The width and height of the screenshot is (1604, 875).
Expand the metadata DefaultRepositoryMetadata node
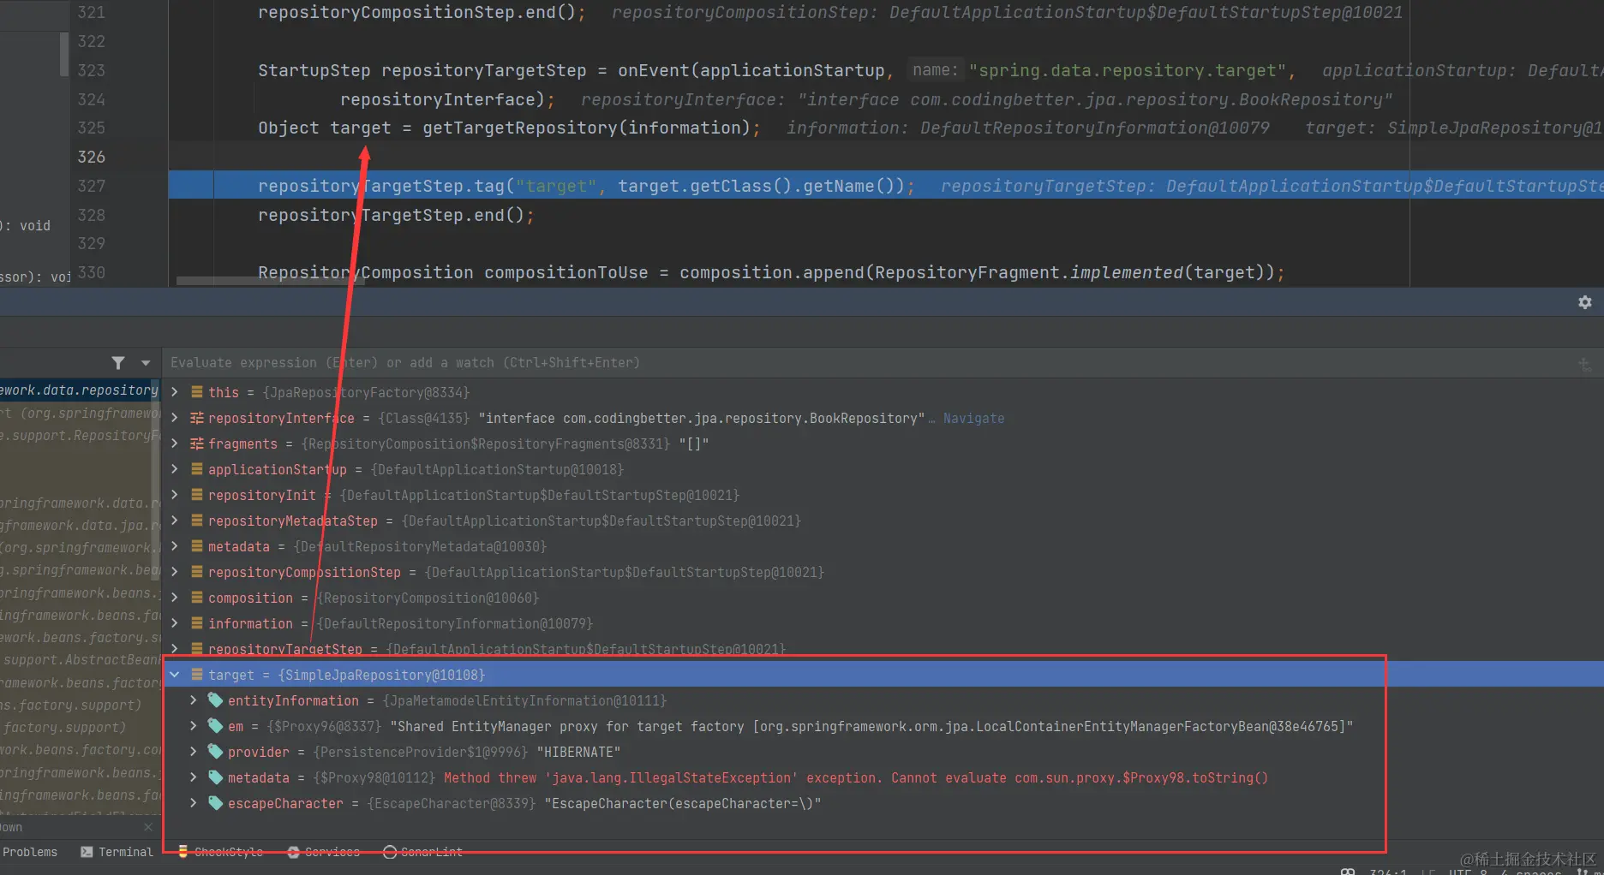(175, 546)
